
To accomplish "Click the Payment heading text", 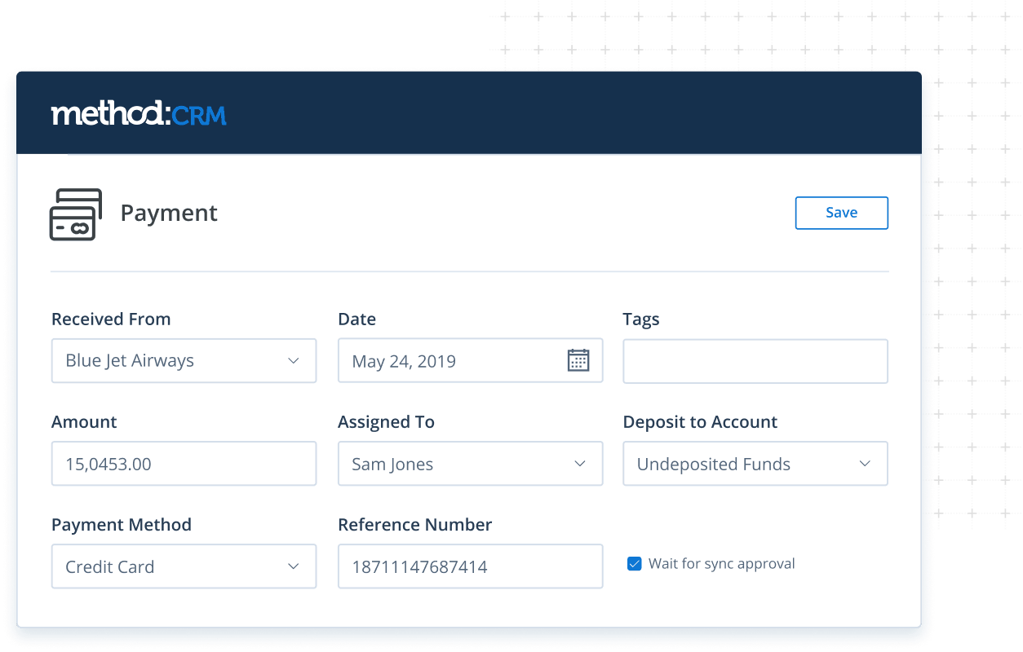I will [x=169, y=214].
